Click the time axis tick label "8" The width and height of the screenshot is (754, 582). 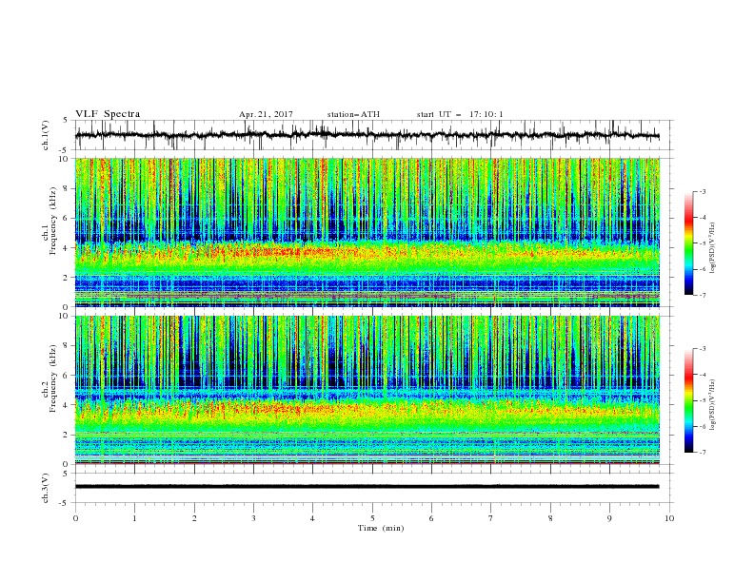[550, 518]
